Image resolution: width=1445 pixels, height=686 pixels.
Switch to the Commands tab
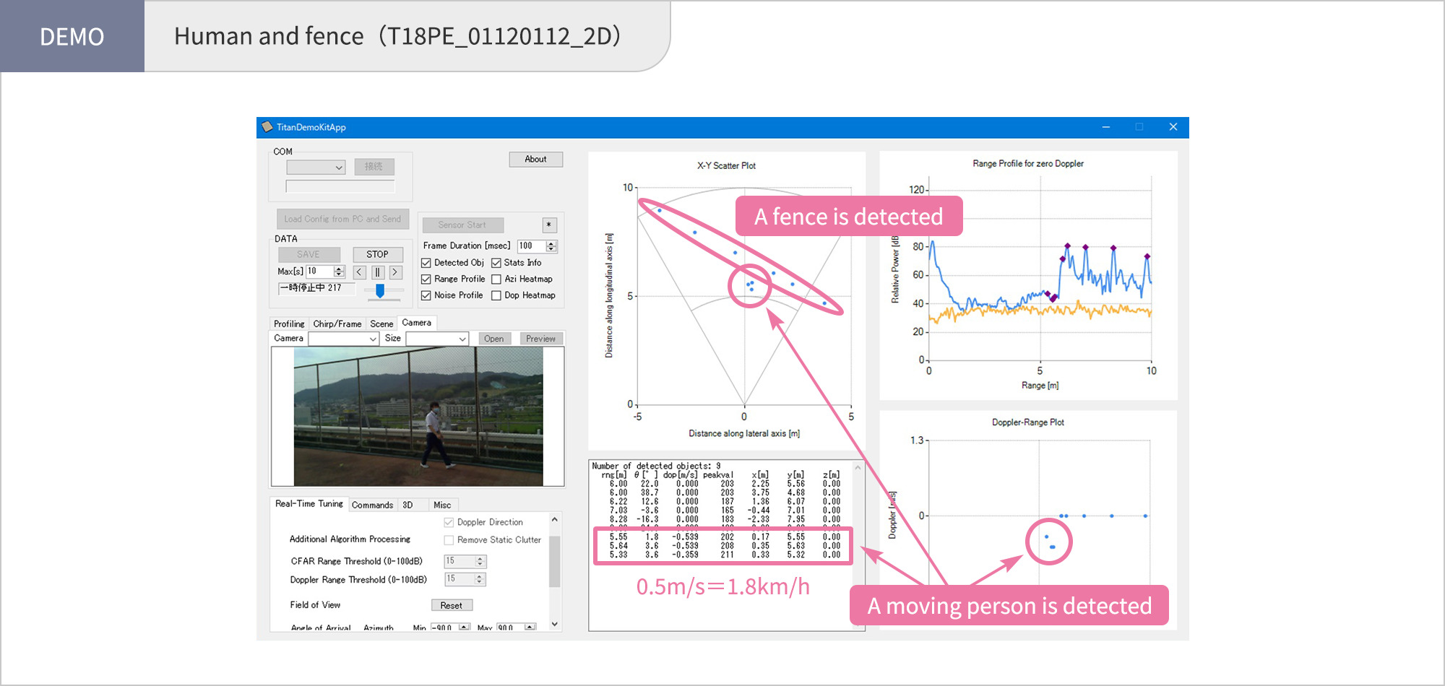click(373, 505)
